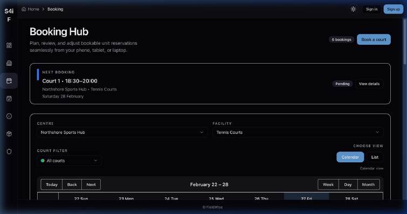Image resolution: width=407 pixels, height=214 pixels.
Task: Click the Court 1 • 18:30–20:00 text
Action: tap(70, 81)
